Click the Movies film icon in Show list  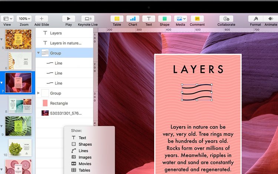coord(74,164)
